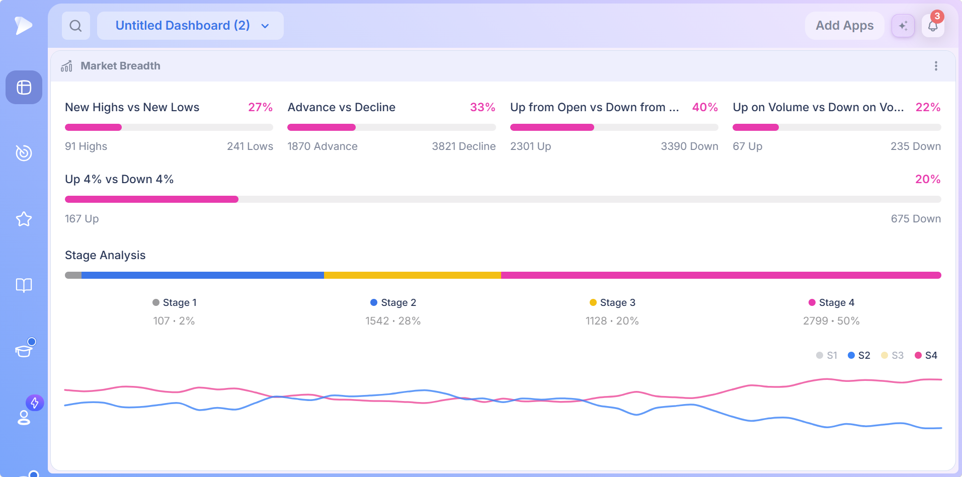The width and height of the screenshot is (962, 477).
Task: Click the lightning bolt badge
Action: (x=35, y=403)
